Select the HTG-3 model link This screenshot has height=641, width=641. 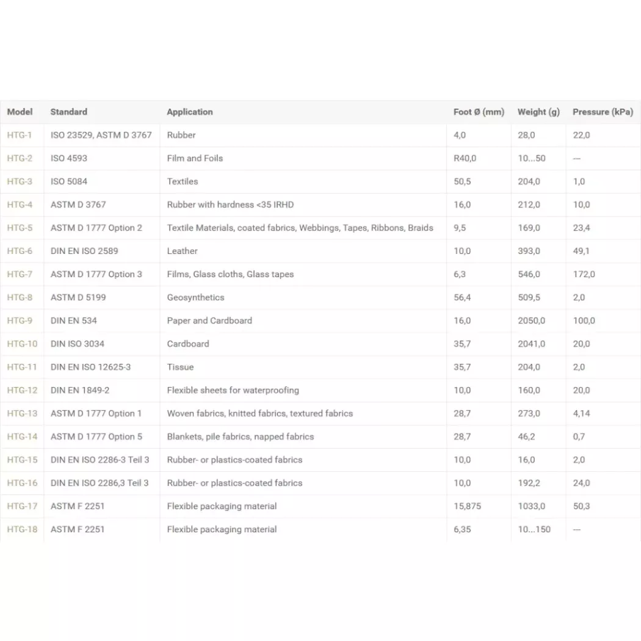click(20, 181)
